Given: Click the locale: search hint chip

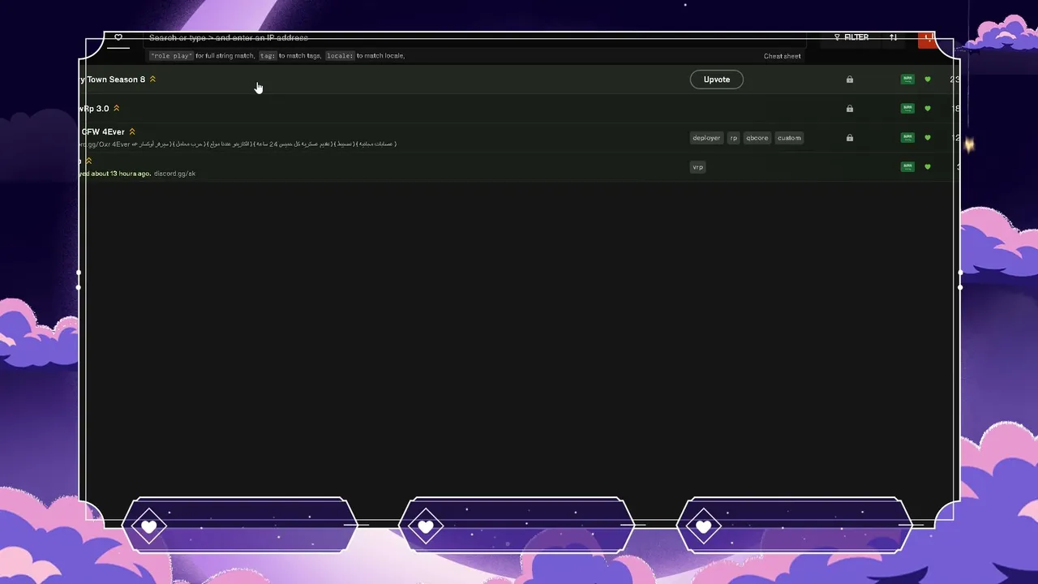Looking at the screenshot, I should point(340,56).
